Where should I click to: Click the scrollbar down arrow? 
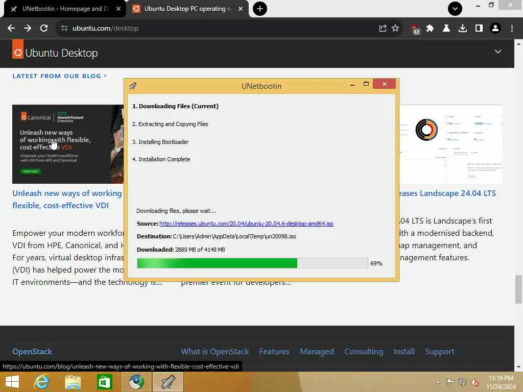(x=518, y=367)
